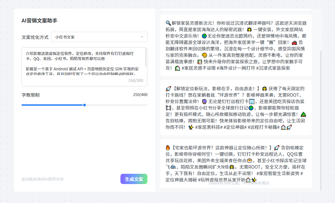Click the house emoji before #家居灵感不设限
Image resolution: width=335 pixels, height=203 pixels.
[177, 68]
